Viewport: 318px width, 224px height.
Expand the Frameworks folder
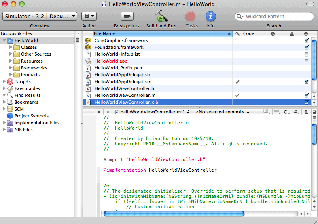tap(11, 67)
